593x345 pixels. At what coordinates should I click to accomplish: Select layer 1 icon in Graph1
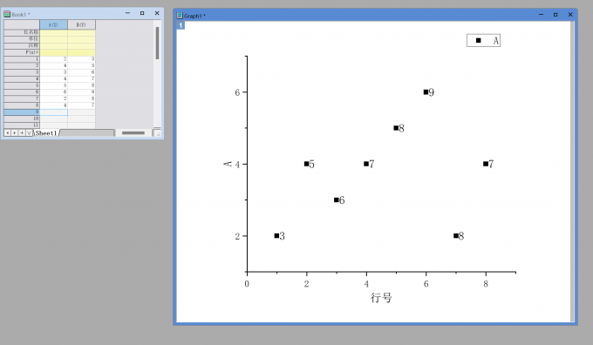181,25
